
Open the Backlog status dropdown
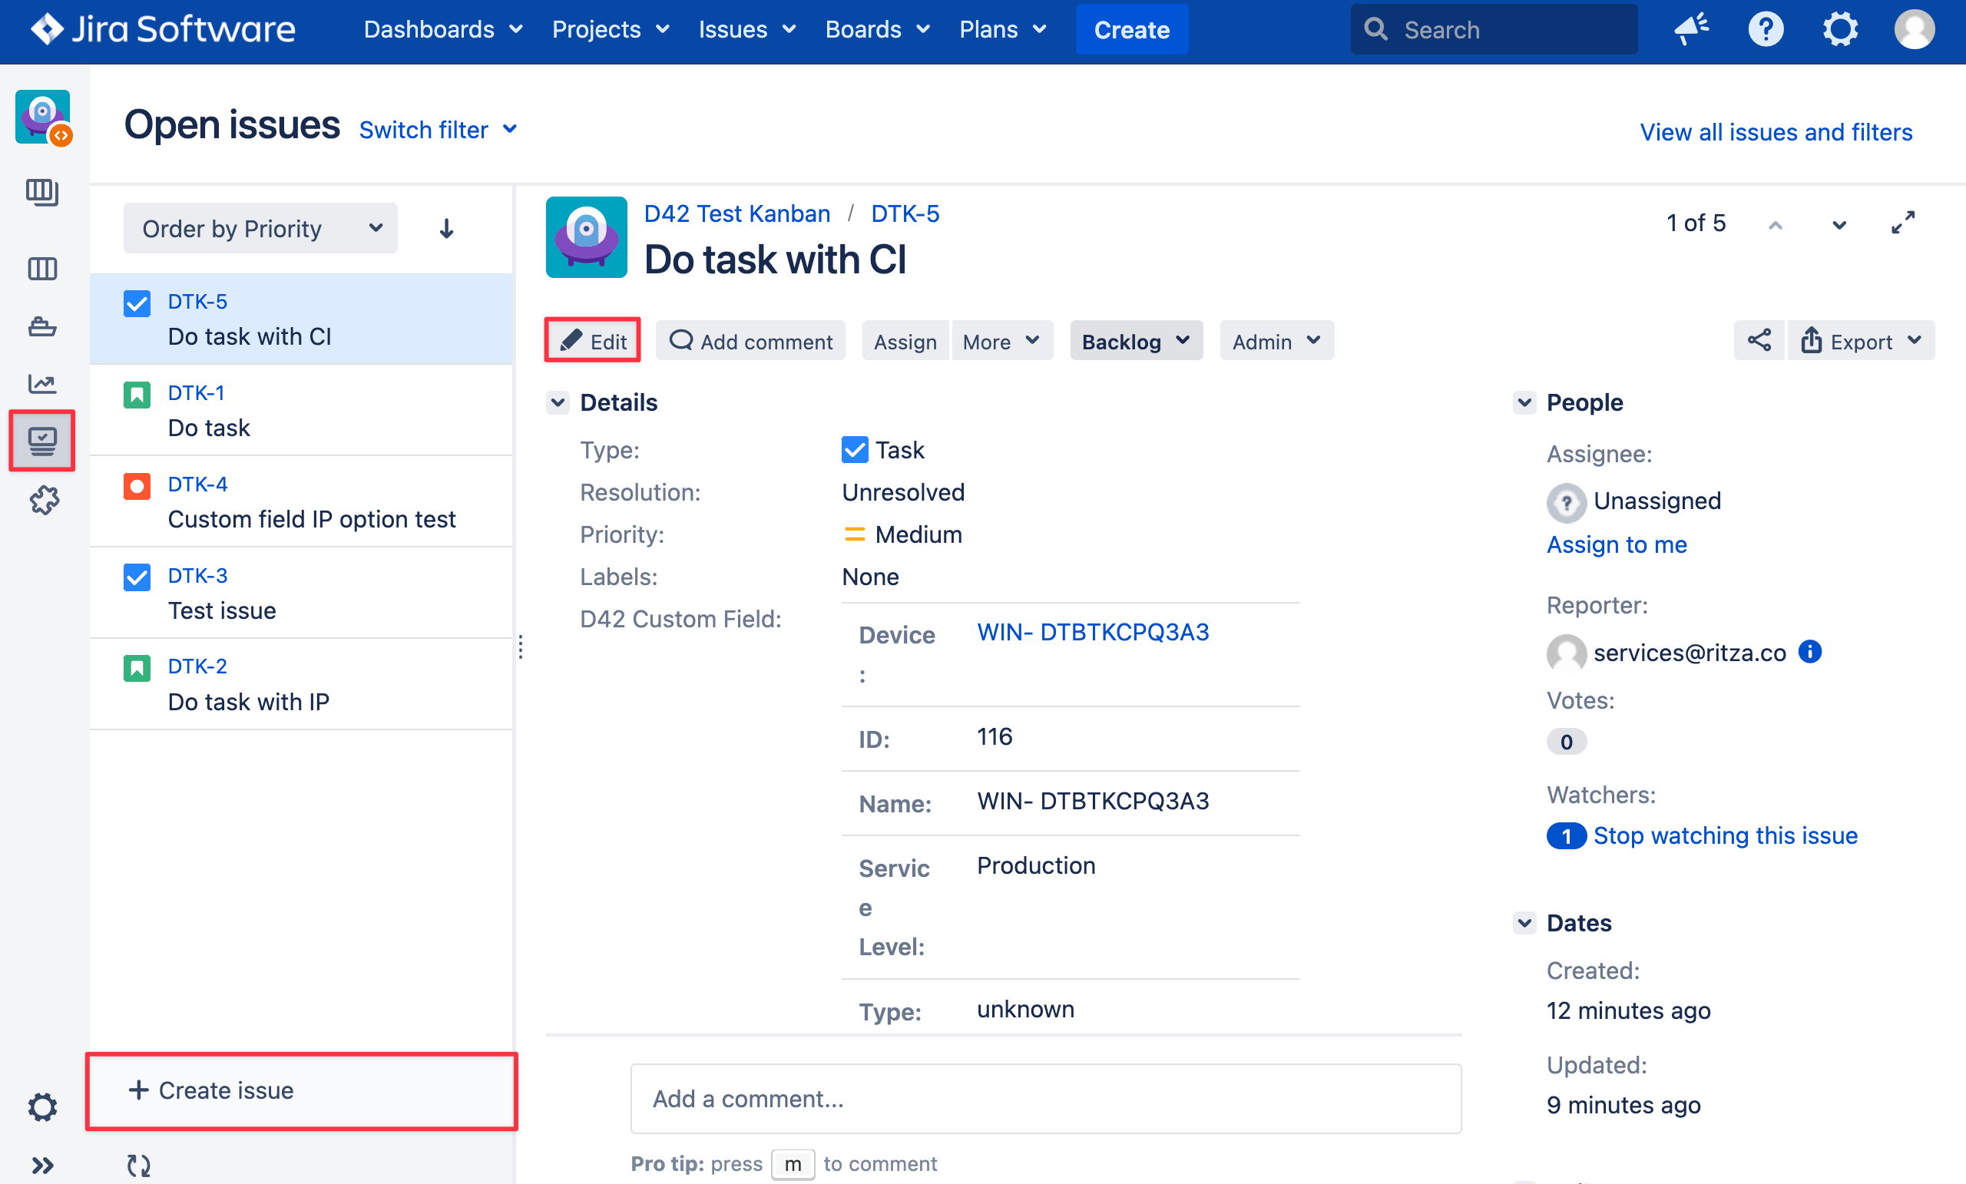tap(1135, 341)
